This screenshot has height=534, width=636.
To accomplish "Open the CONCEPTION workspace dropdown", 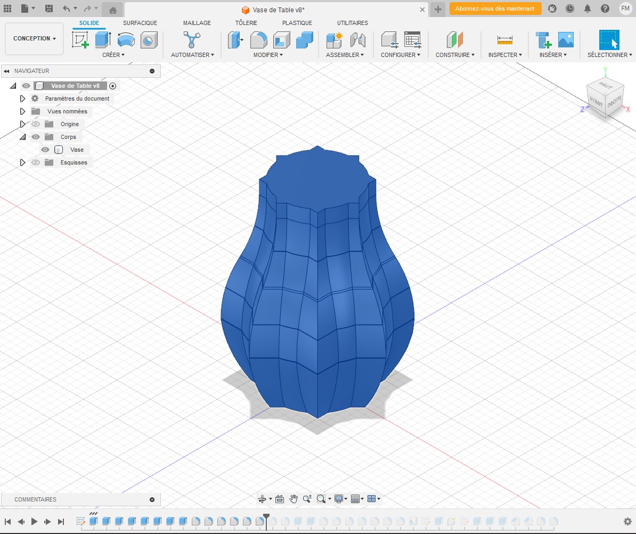I will [35, 38].
